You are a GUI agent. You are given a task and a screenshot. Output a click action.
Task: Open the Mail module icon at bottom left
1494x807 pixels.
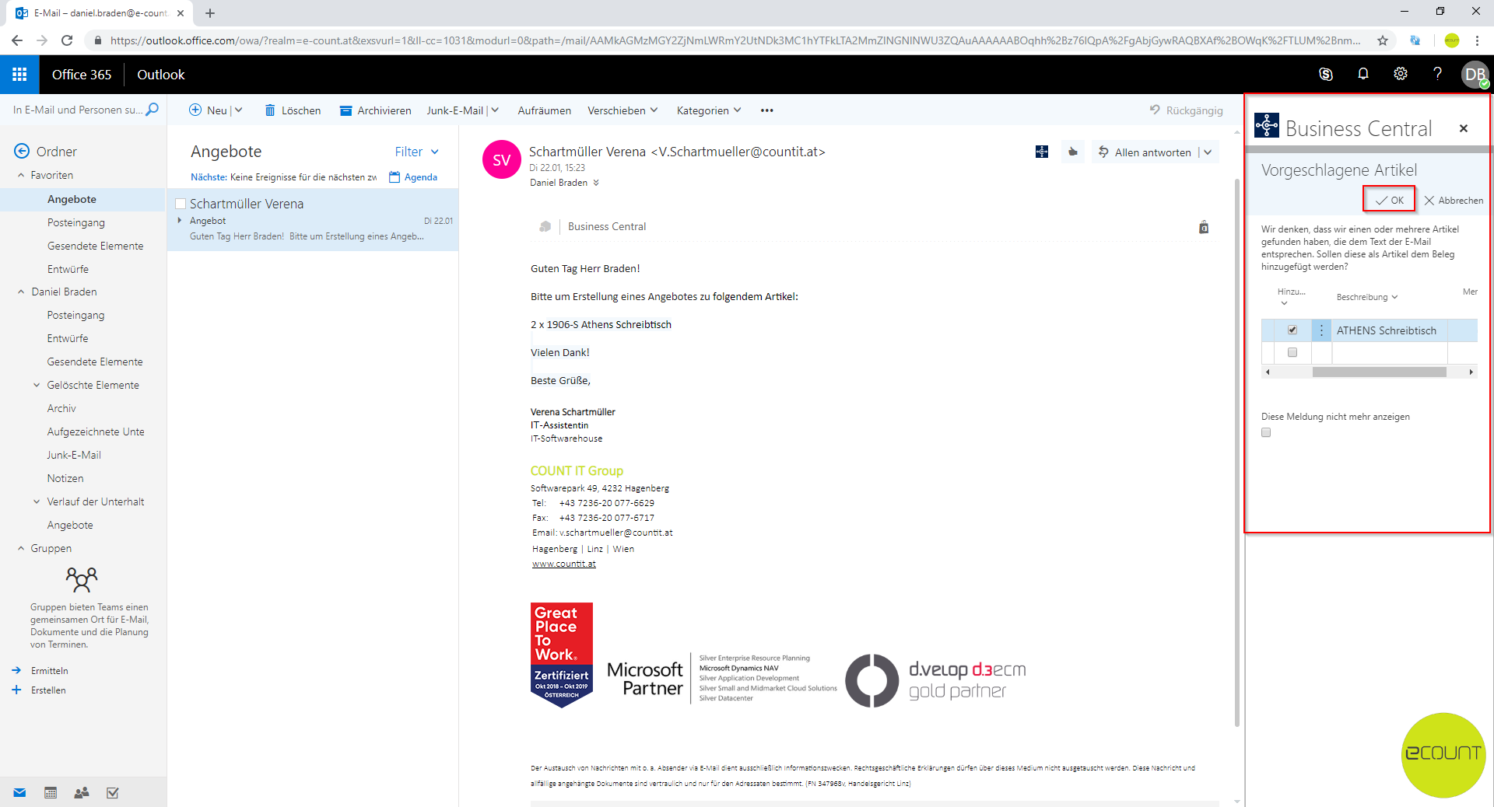tap(19, 792)
